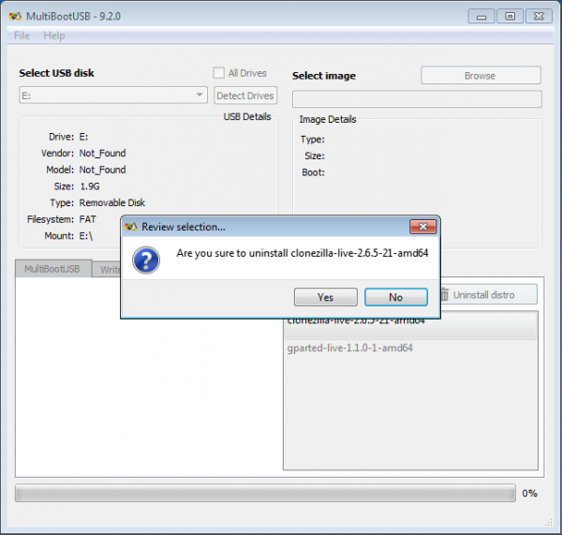Click the trash icon on Uninstall distro
562x535 pixels.
pyautogui.click(x=444, y=295)
